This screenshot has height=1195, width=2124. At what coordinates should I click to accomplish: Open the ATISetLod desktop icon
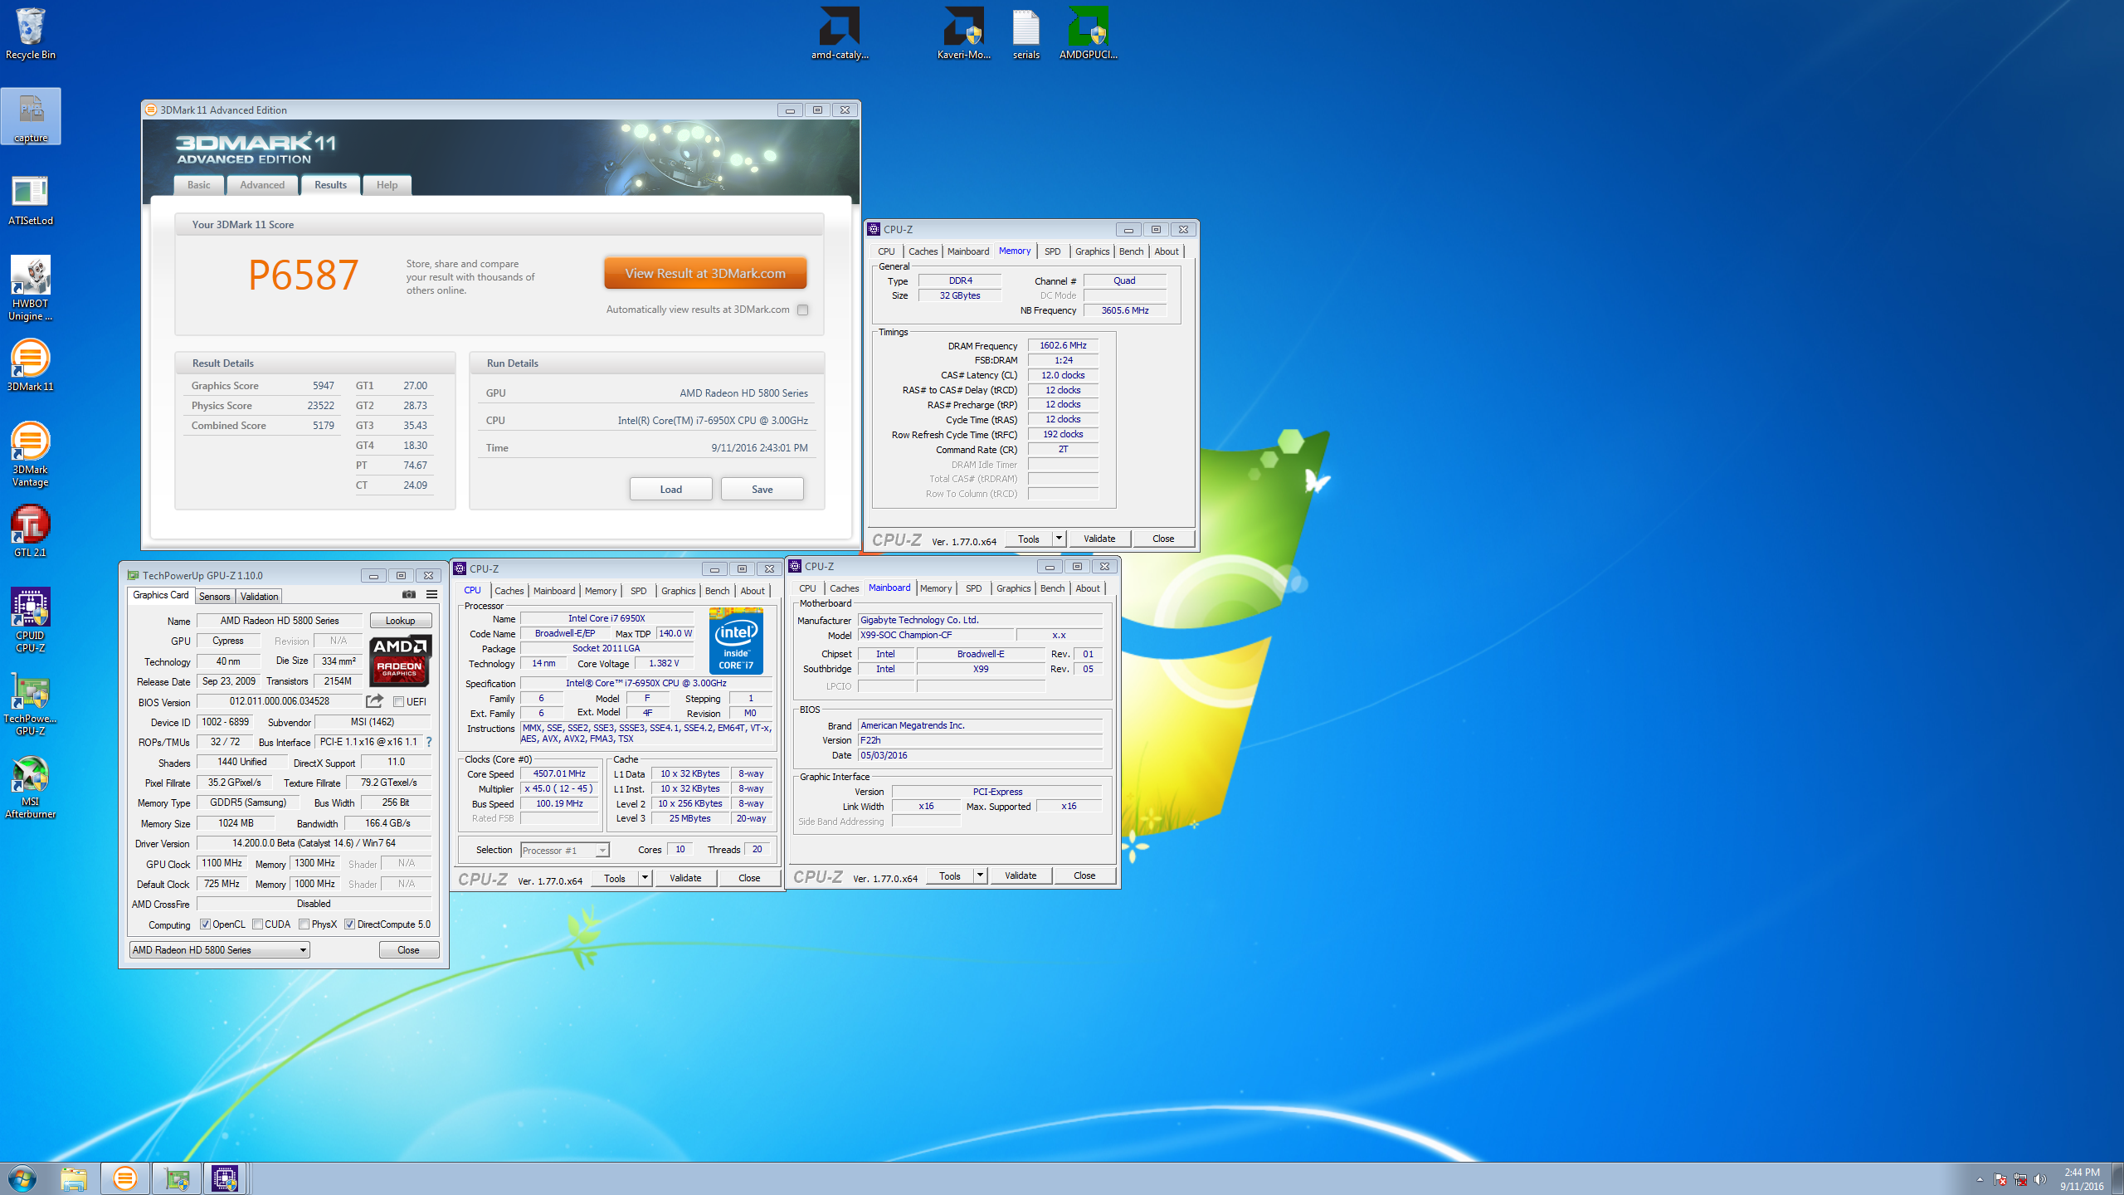click(31, 199)
